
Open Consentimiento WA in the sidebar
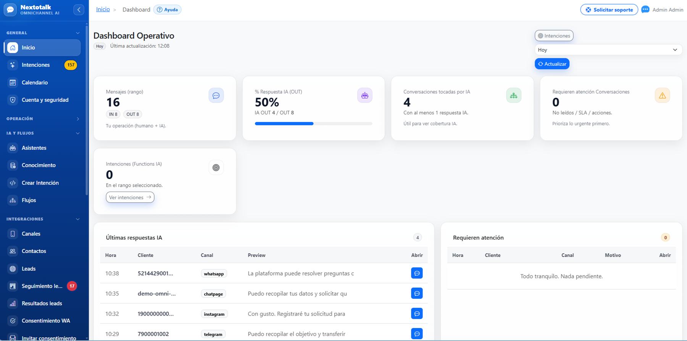click(42, 321)
